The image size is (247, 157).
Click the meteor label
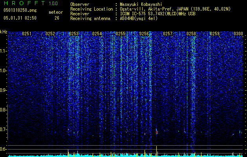(x=56, y=12)
